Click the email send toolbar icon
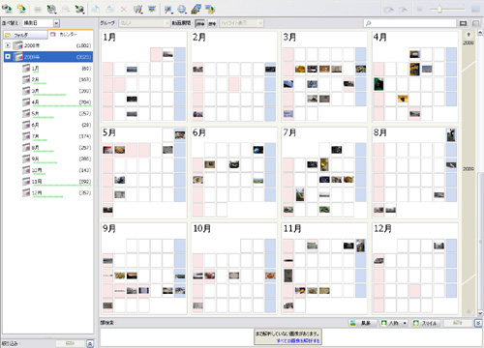 pos(66,10)
